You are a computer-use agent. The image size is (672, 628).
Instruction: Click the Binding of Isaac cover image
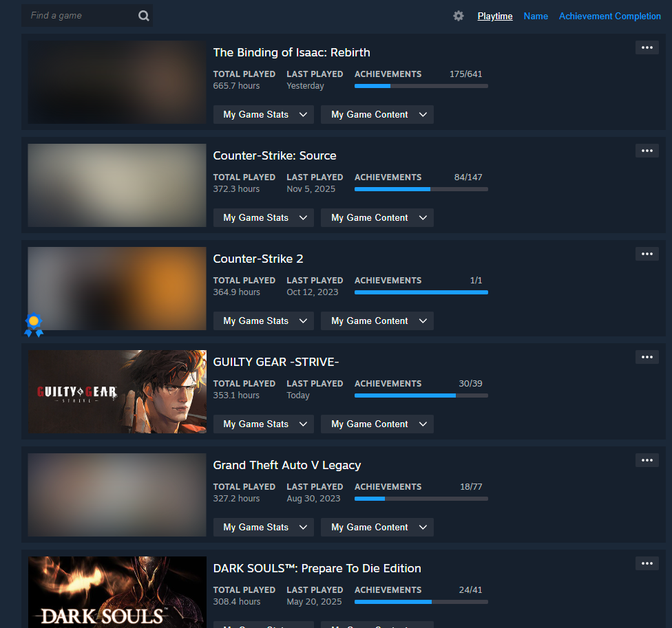(117, 82)
